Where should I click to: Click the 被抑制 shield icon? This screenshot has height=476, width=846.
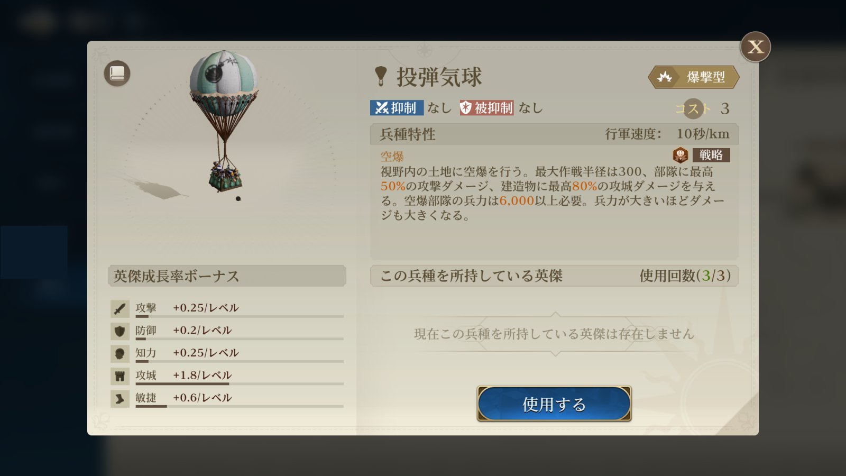(x=466, y=108)
